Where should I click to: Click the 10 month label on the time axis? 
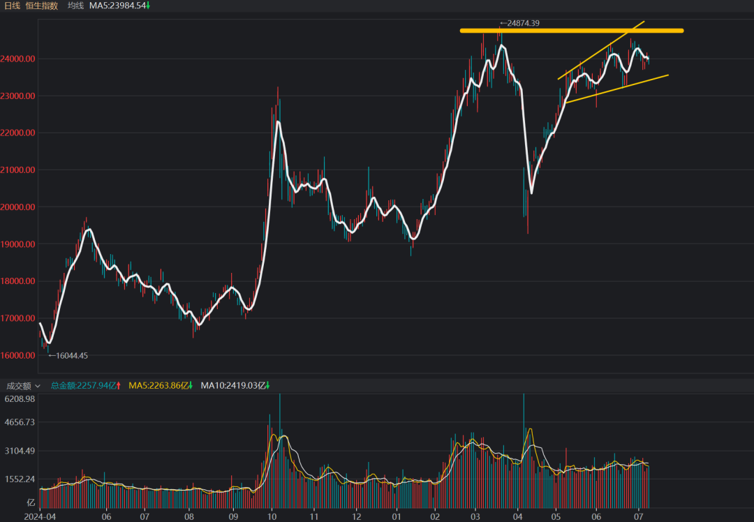coord(272,516)
